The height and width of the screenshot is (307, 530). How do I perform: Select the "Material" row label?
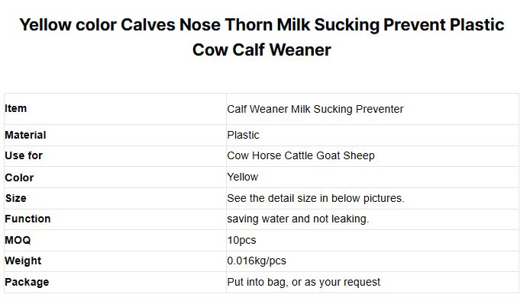pyautogui.click(x=25, y=135)
